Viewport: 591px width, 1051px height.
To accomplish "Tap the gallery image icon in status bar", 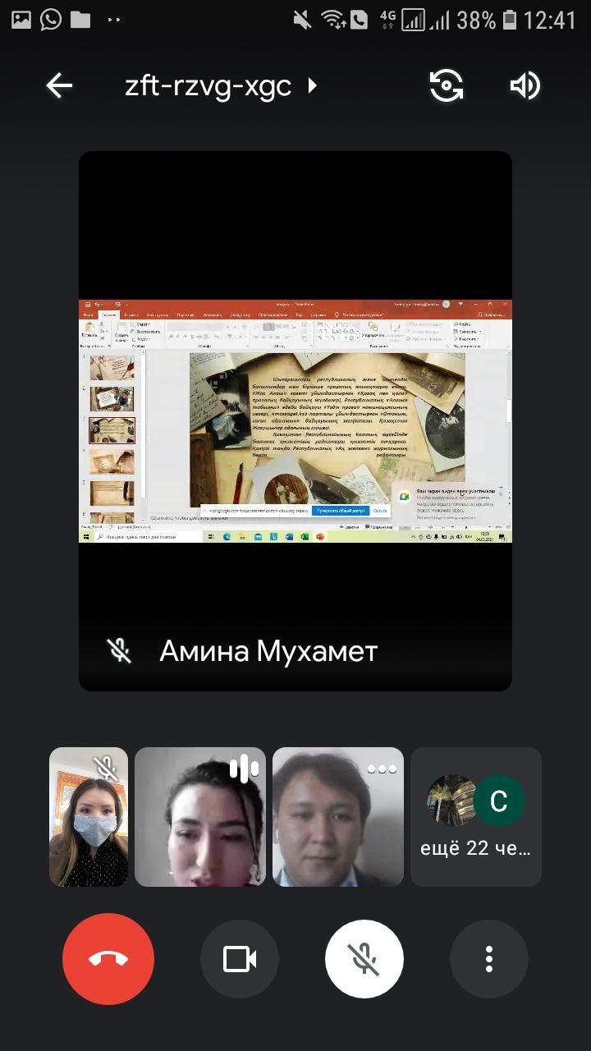I will coord(21,20).
